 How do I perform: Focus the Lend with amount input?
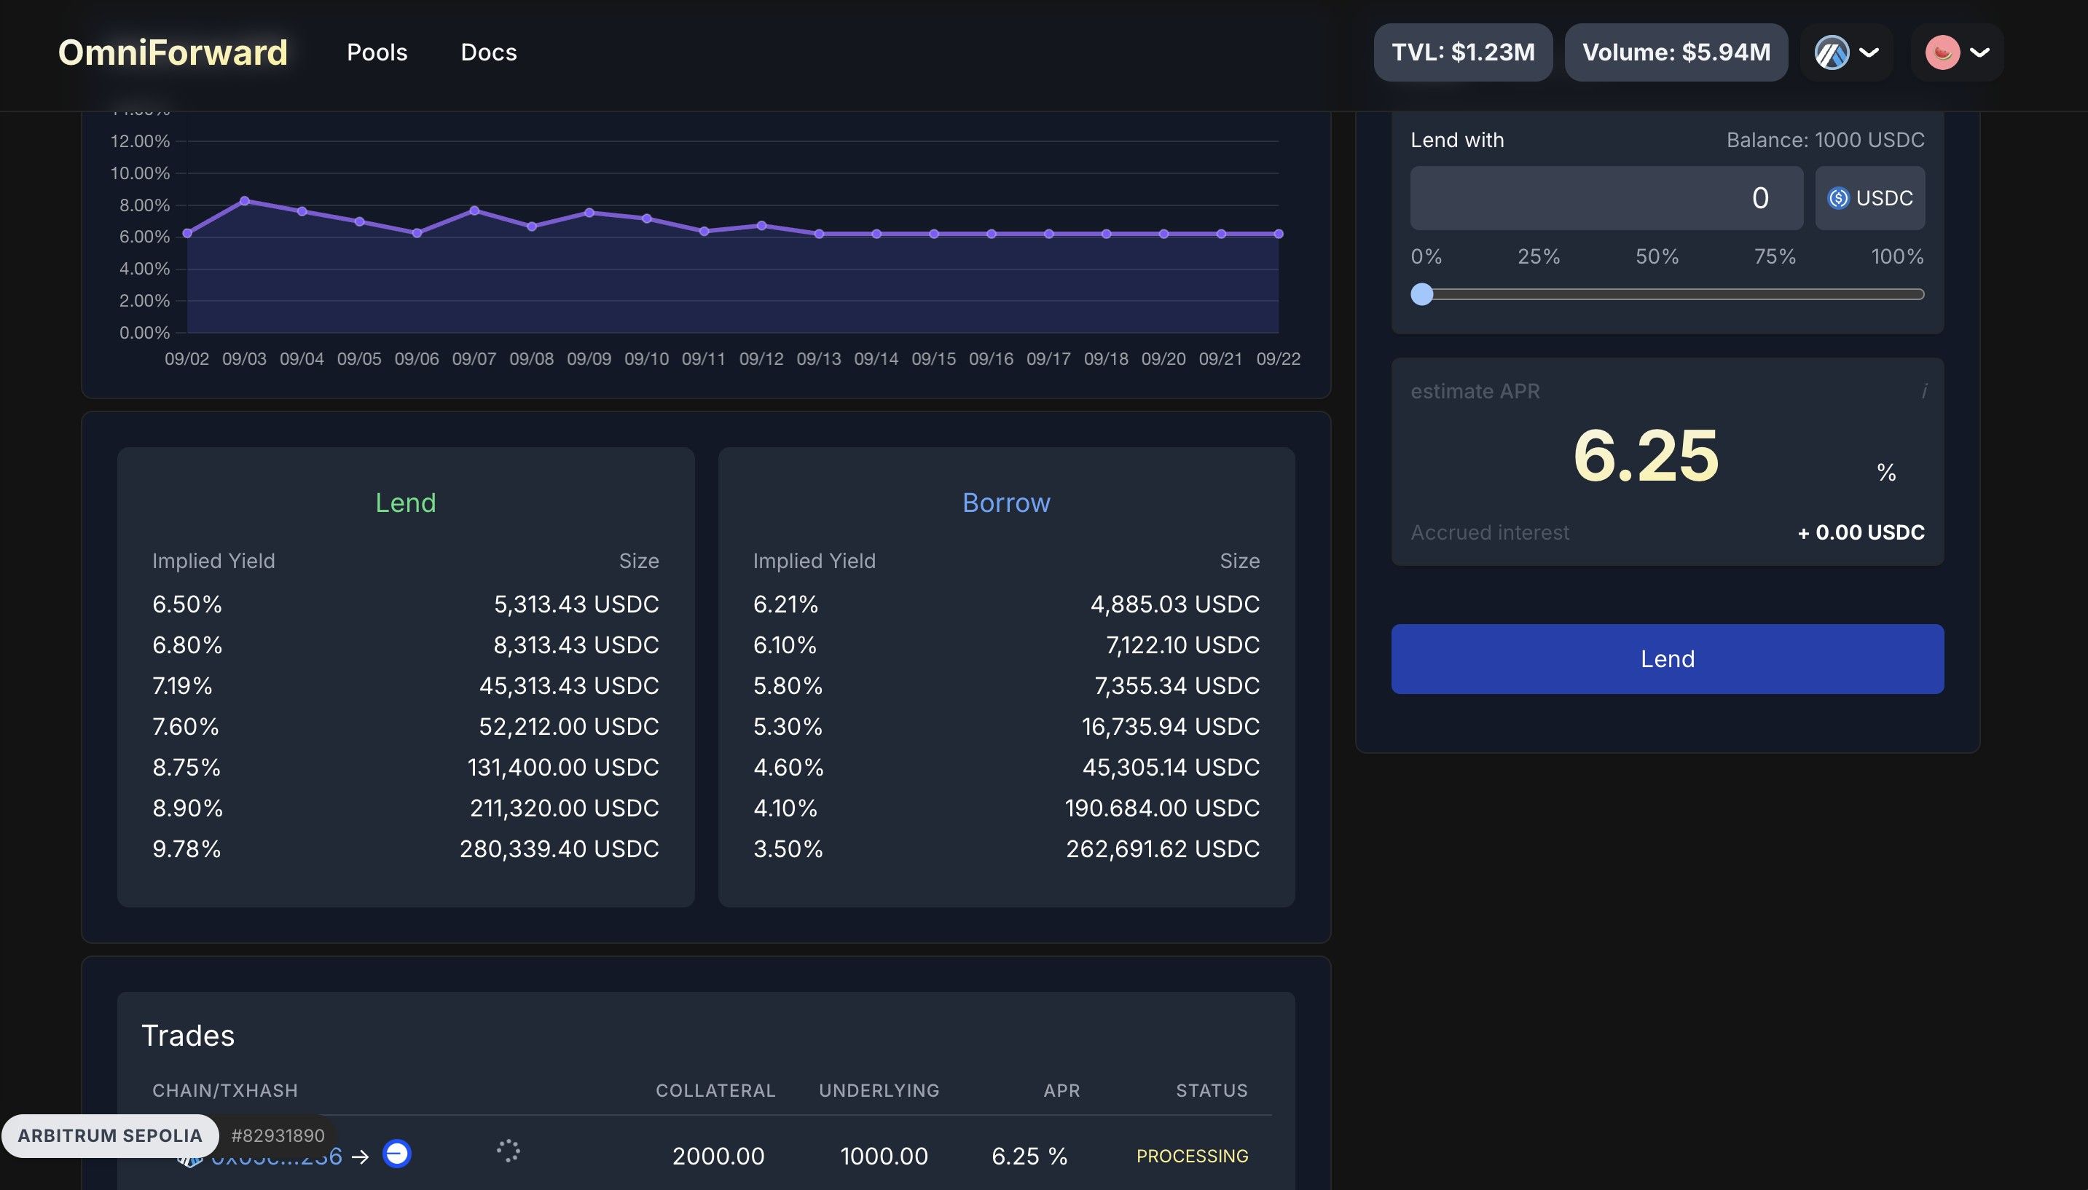(1606, 198)
